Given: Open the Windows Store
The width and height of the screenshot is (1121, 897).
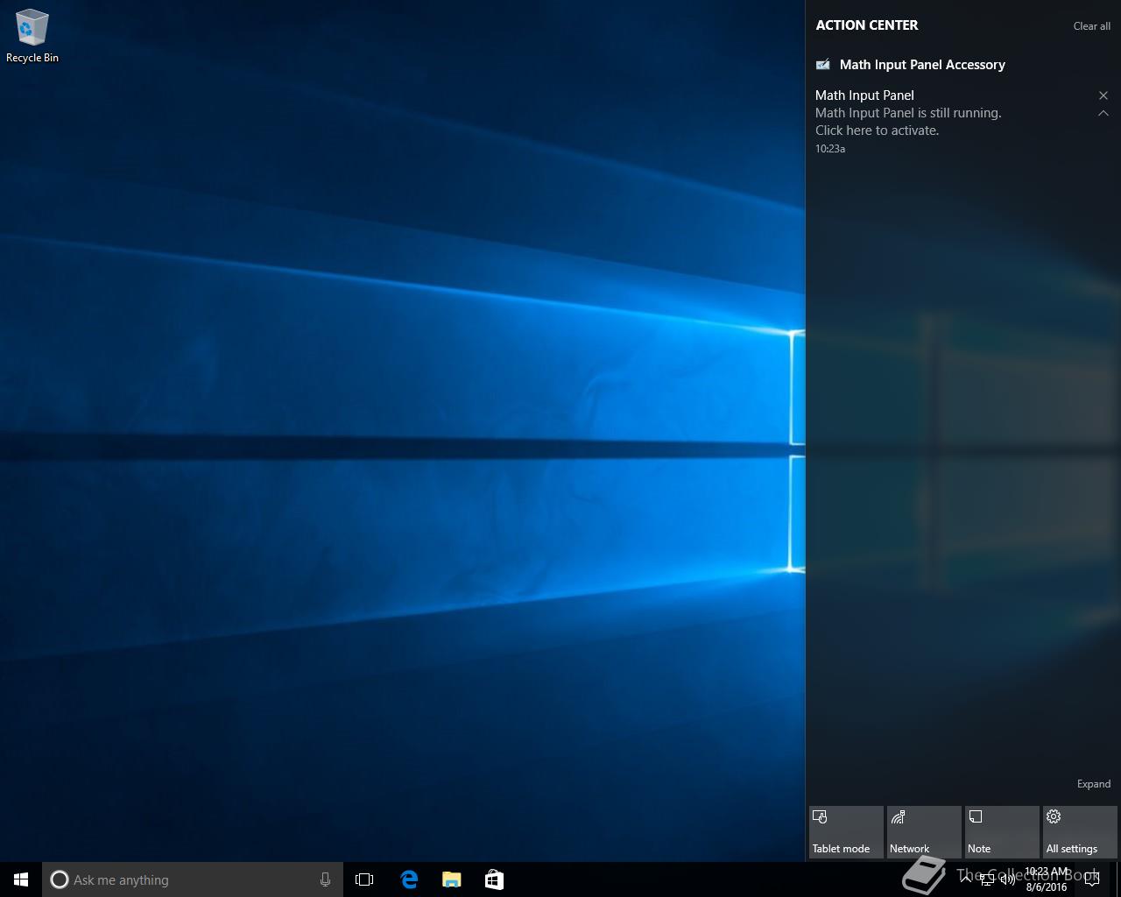Looking at the screenshot, I should (494, 879).
